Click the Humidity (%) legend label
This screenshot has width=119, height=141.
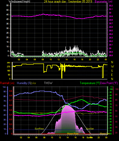(24, 83)
